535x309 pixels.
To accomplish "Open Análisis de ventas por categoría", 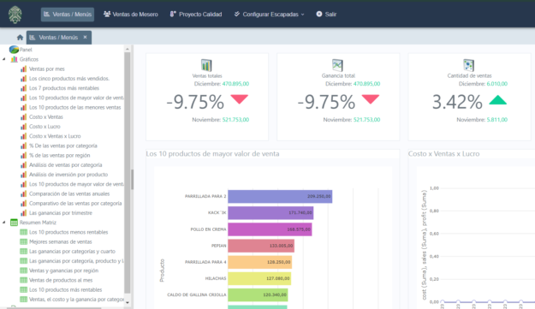I will (66, 164).
